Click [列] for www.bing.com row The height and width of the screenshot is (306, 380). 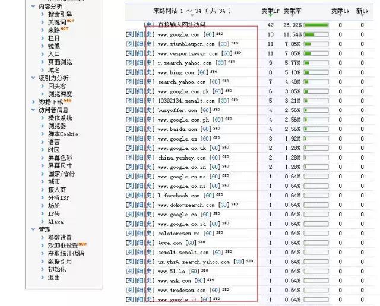click(x=130, y=72)
